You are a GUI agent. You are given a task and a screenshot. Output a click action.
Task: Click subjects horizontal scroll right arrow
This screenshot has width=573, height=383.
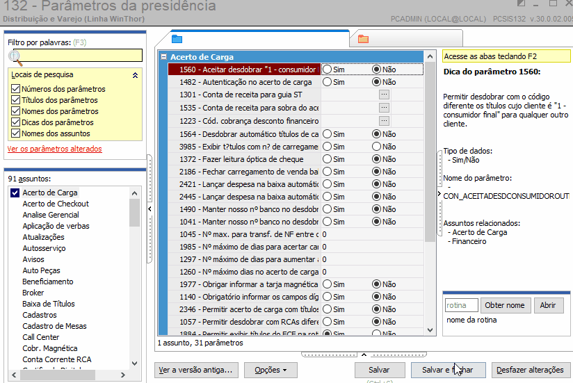click(123, 375)
